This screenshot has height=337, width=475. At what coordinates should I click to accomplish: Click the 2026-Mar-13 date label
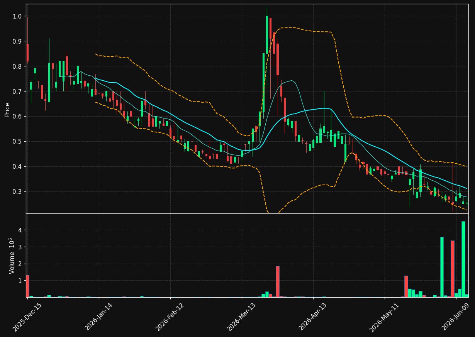(241, 317)
